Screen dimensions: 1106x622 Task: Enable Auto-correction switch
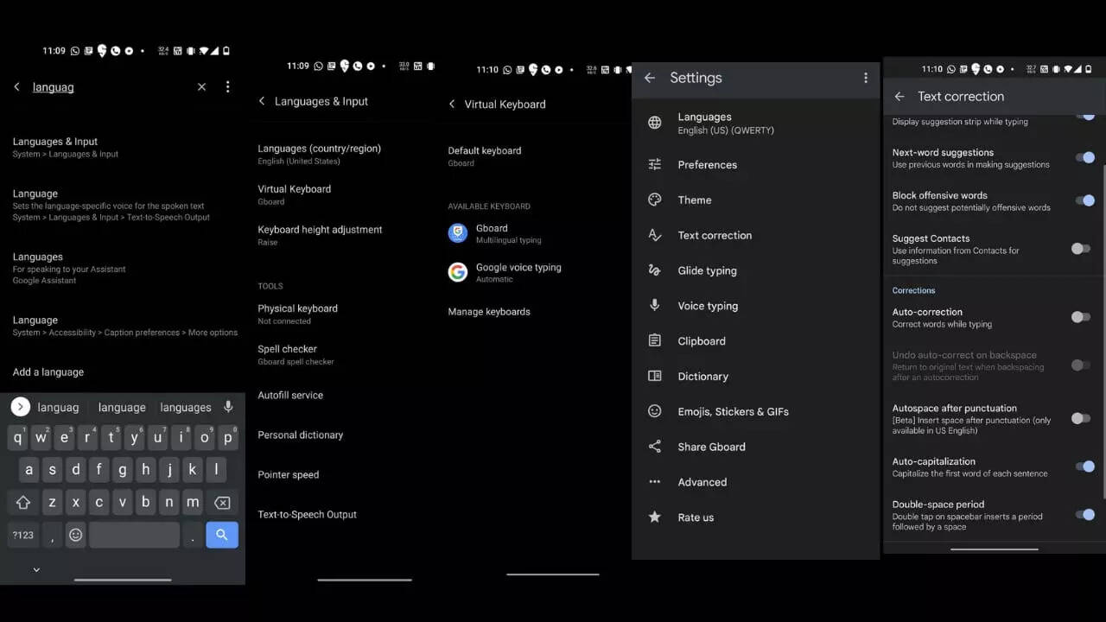coord(1081,317)
